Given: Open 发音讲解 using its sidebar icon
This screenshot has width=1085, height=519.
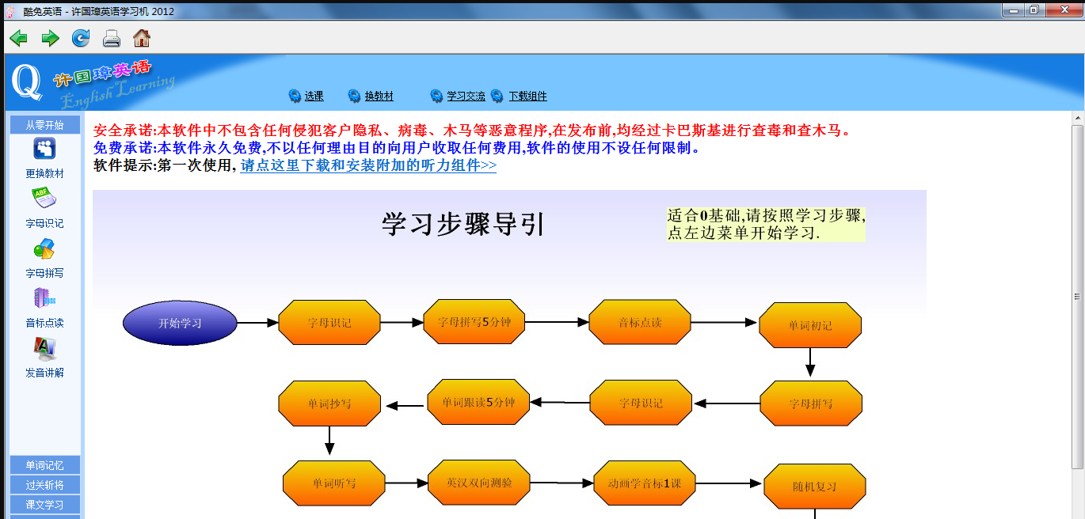Looking at the screenshot, I should [x=44, y=350].
